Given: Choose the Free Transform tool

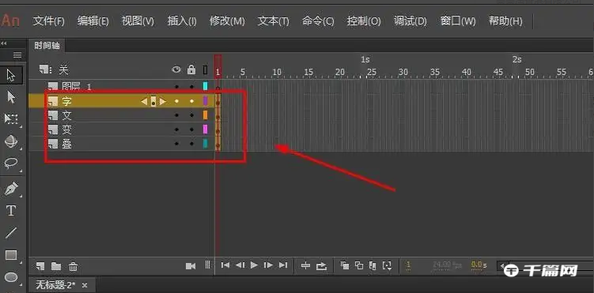Looking at the screenshot, I should (x=11, y=119).
